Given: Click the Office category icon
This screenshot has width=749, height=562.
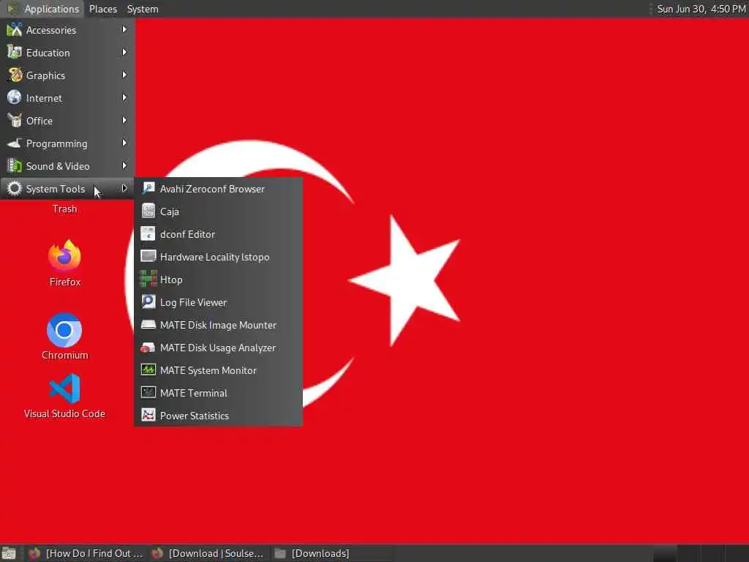Looking at the screenshot, I should (15, 121).
